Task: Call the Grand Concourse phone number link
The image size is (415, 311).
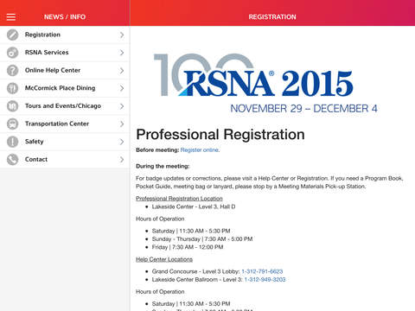Action: 262,271
